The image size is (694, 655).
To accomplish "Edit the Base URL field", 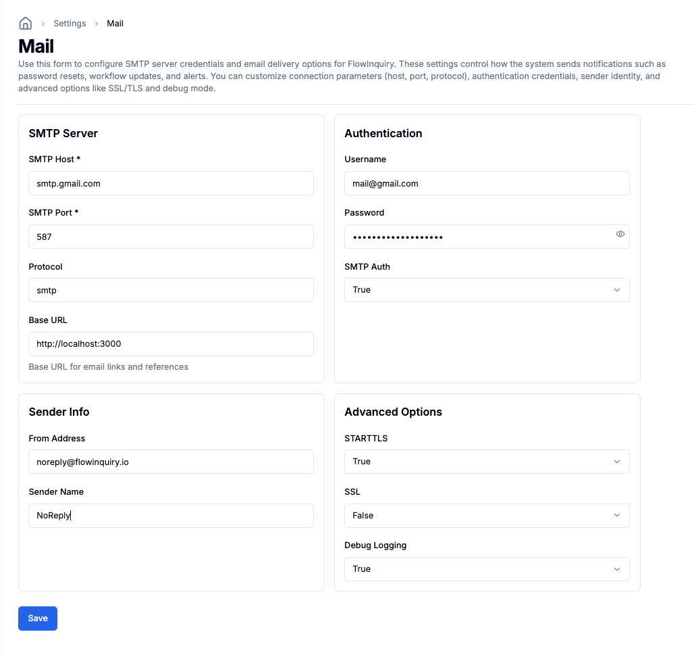I will (171, 343).
